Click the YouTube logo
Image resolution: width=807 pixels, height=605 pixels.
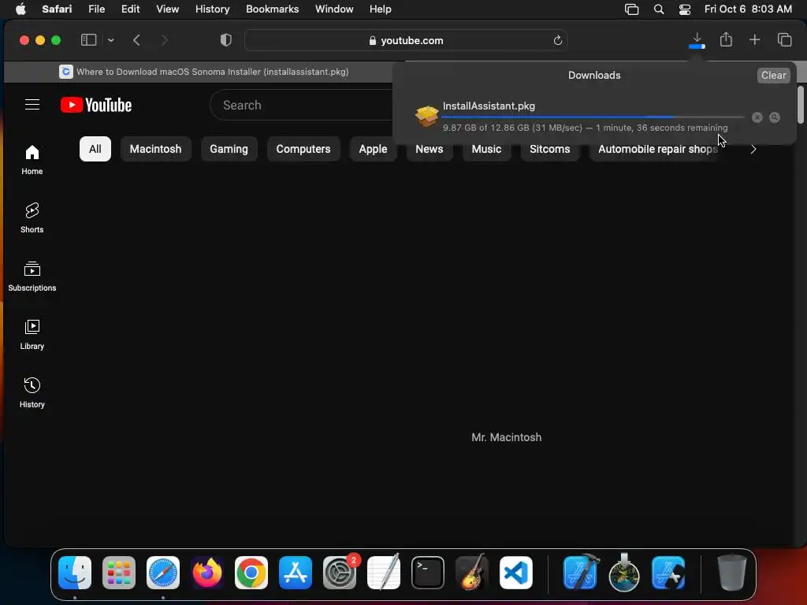click(96, 105)
